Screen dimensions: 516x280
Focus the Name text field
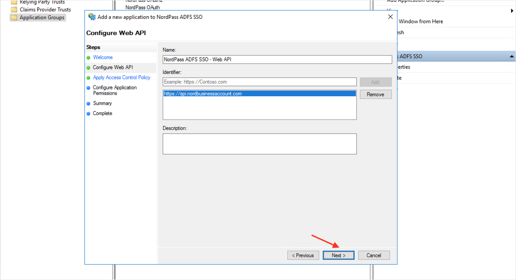coord(277,59)
